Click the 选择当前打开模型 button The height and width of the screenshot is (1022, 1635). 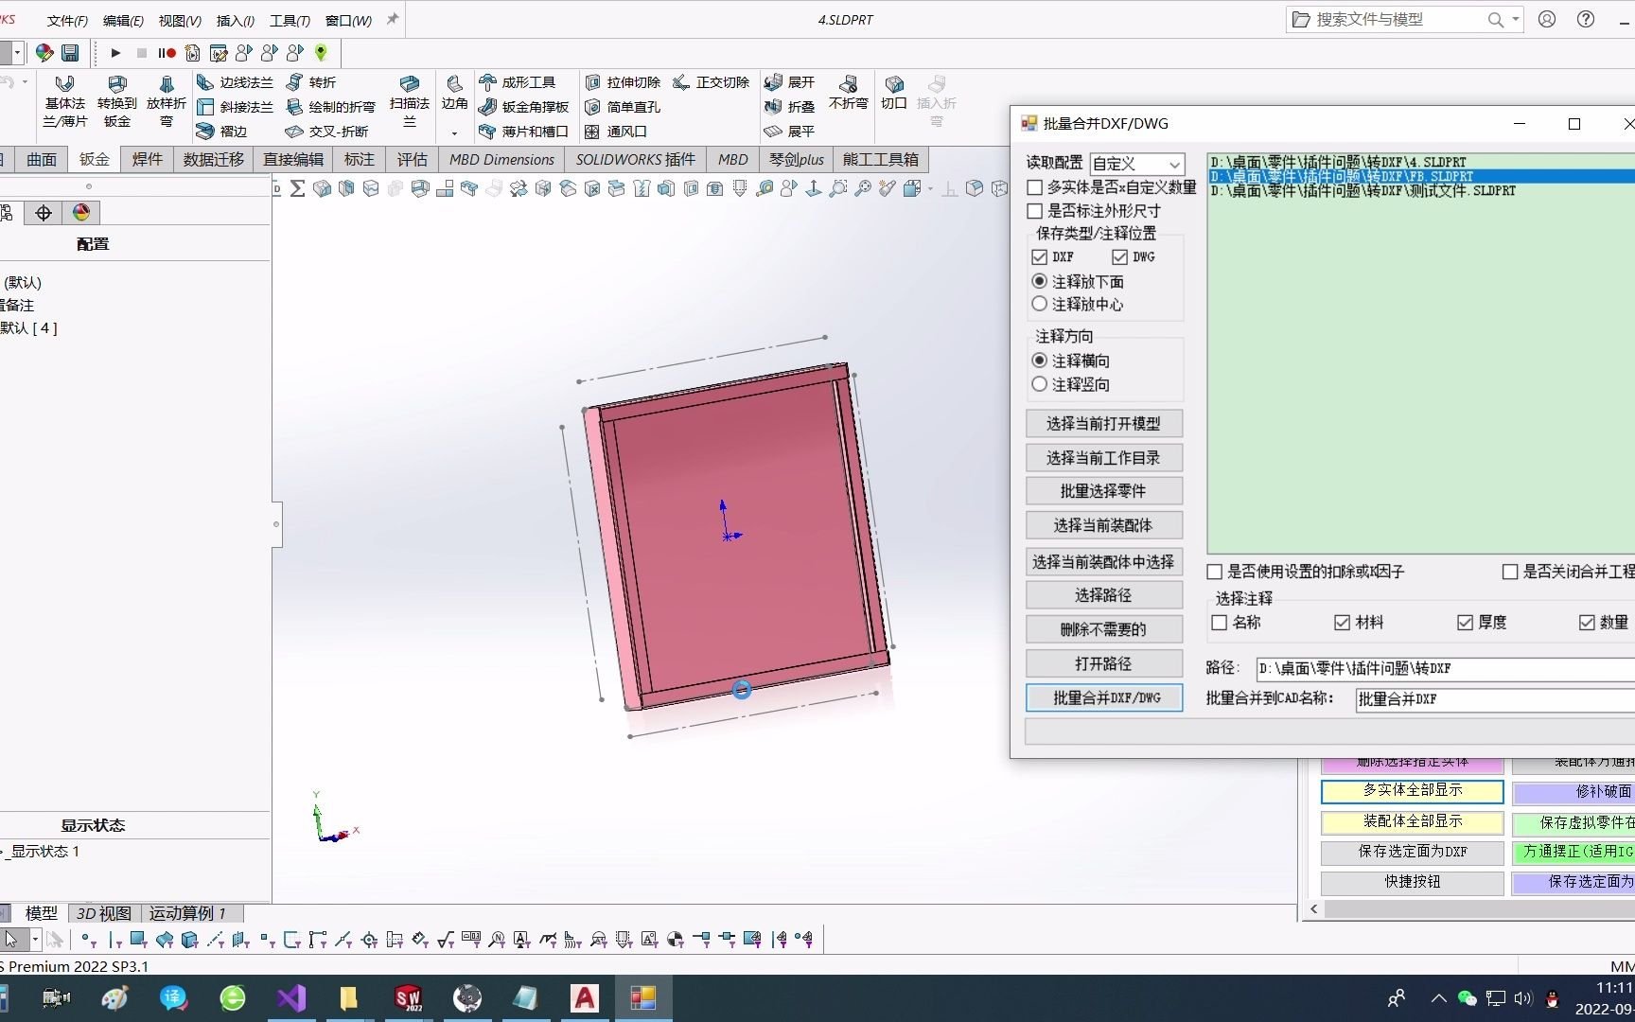pos(1104,424)
